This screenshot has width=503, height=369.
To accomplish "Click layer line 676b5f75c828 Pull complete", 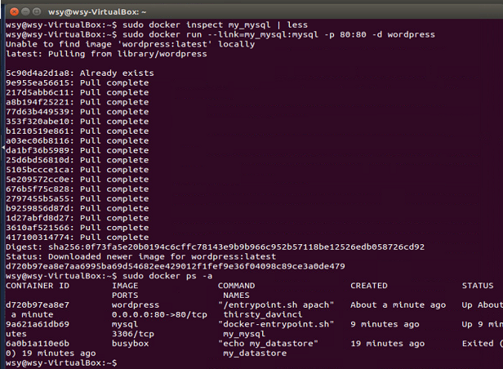I will tap(78, 189).
